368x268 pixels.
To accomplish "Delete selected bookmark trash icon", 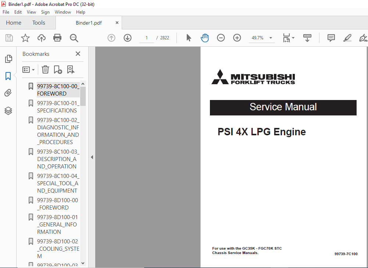I will click(x=45, y=69).
